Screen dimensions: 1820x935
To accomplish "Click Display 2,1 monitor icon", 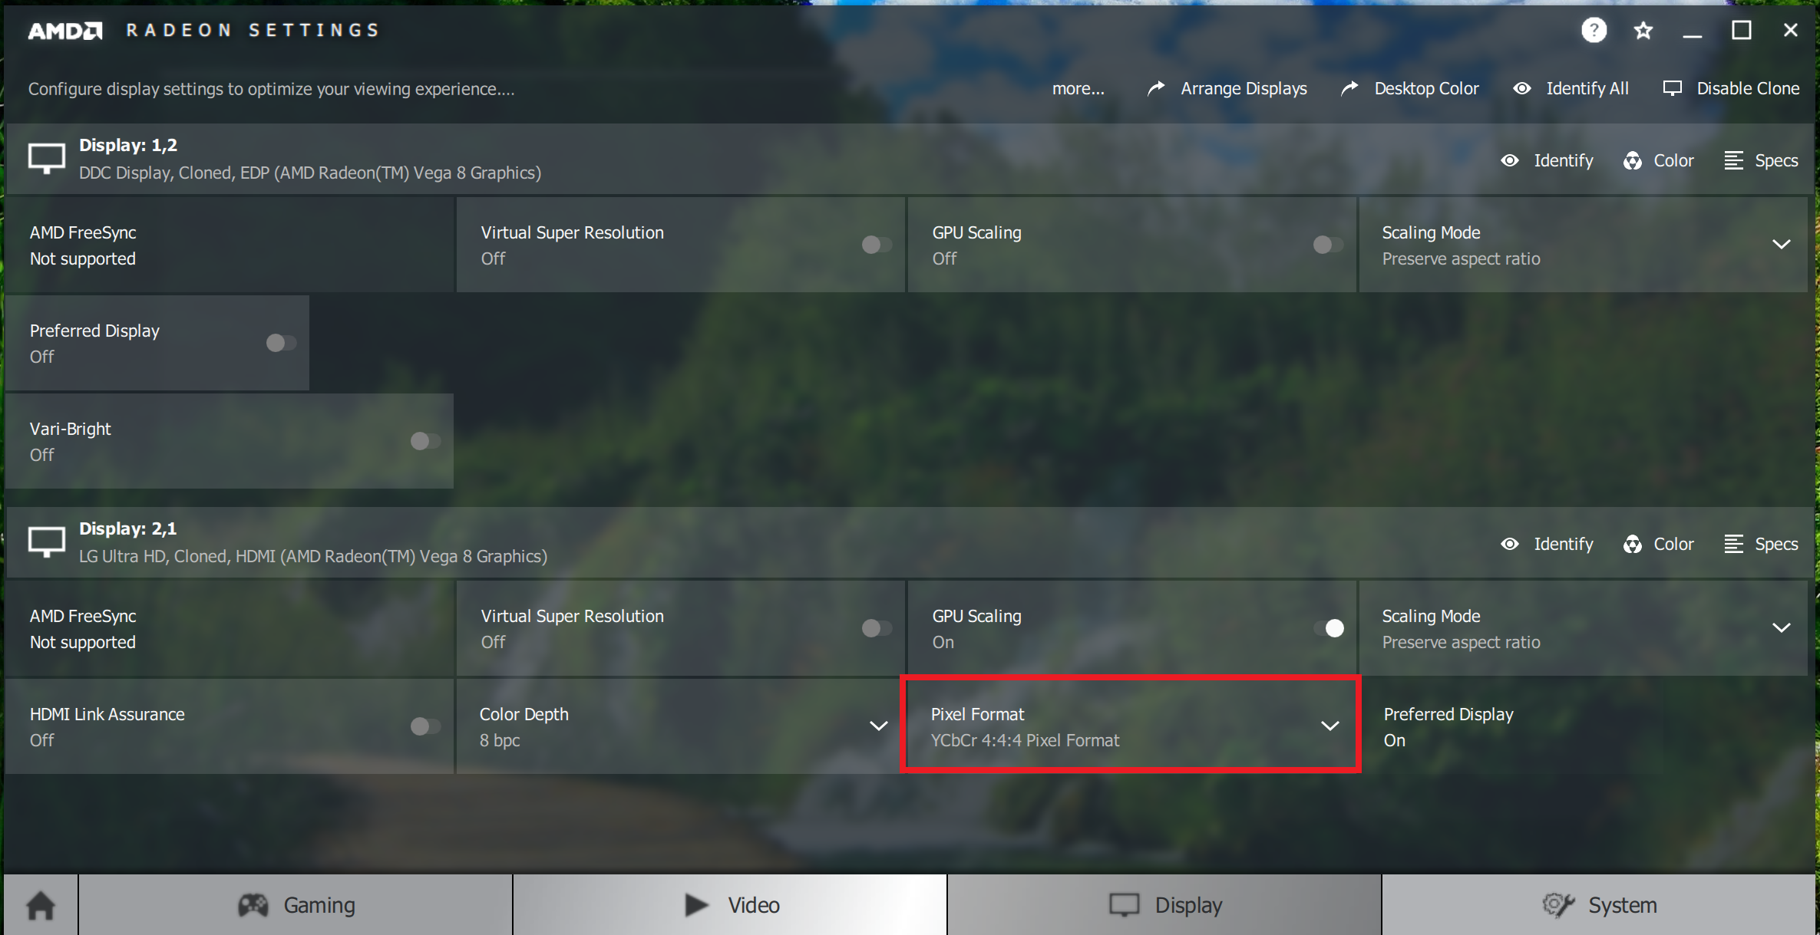I will pyautogui.click(x=47, y=542).
